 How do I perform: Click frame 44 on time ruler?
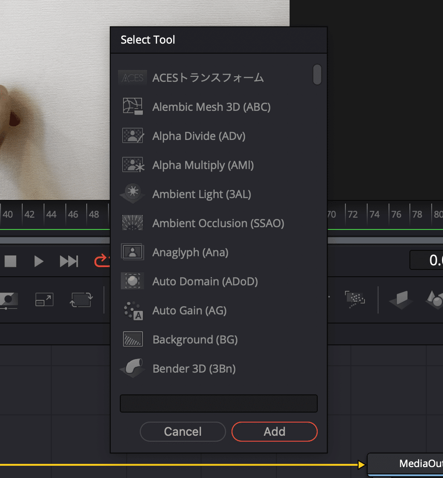pyautogui.click(x=51, y=214)
